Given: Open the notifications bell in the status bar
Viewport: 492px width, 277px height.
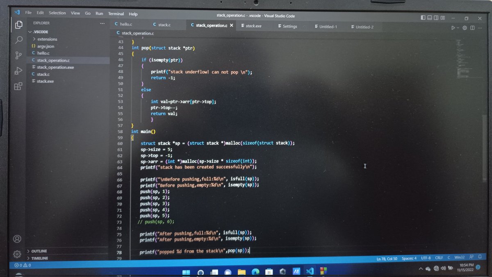Looking at the screenshot, I should (x=481, y=258).
